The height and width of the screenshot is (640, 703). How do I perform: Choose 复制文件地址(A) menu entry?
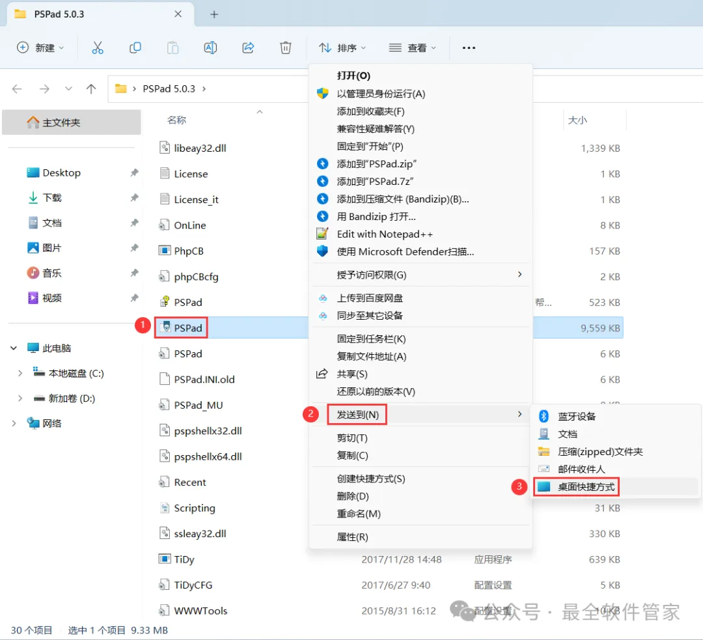[420, 356]
